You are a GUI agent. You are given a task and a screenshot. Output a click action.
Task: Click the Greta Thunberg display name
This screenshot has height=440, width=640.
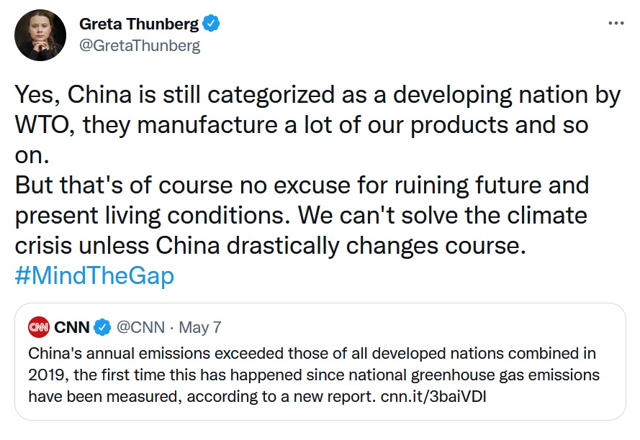coord(139,24)
